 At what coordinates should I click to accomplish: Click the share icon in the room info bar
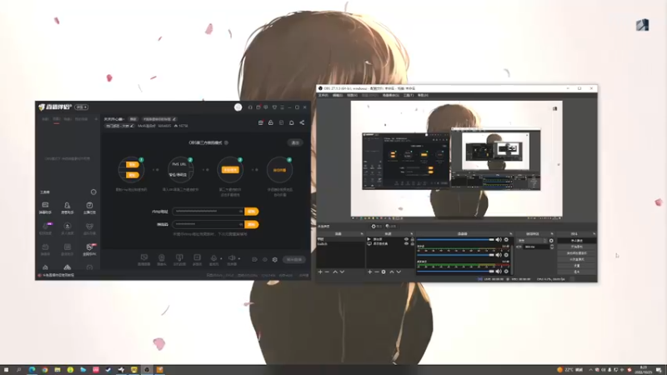coord(302,122)
